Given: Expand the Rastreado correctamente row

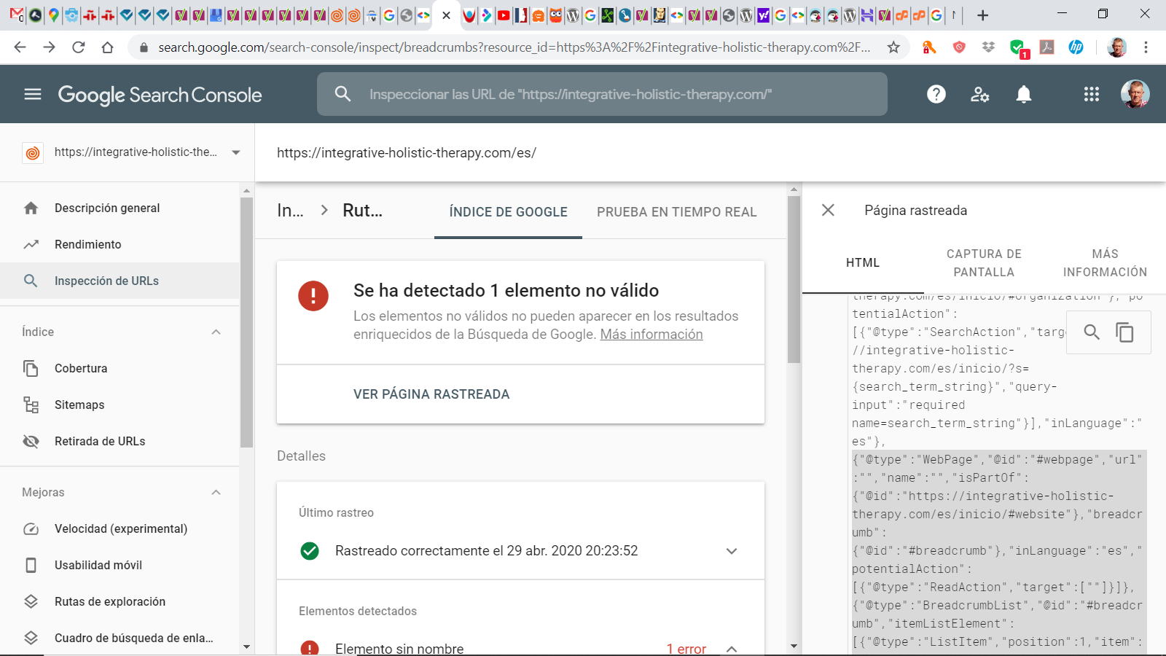Looking at the screenshot, I should pyautogui.click(x=732, y=551).
